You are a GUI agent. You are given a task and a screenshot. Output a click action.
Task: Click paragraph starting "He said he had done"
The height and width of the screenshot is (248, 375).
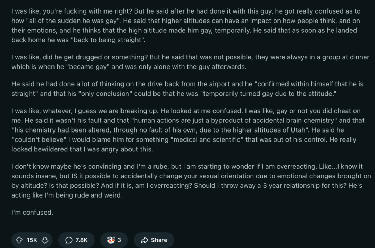coord(187,89)
